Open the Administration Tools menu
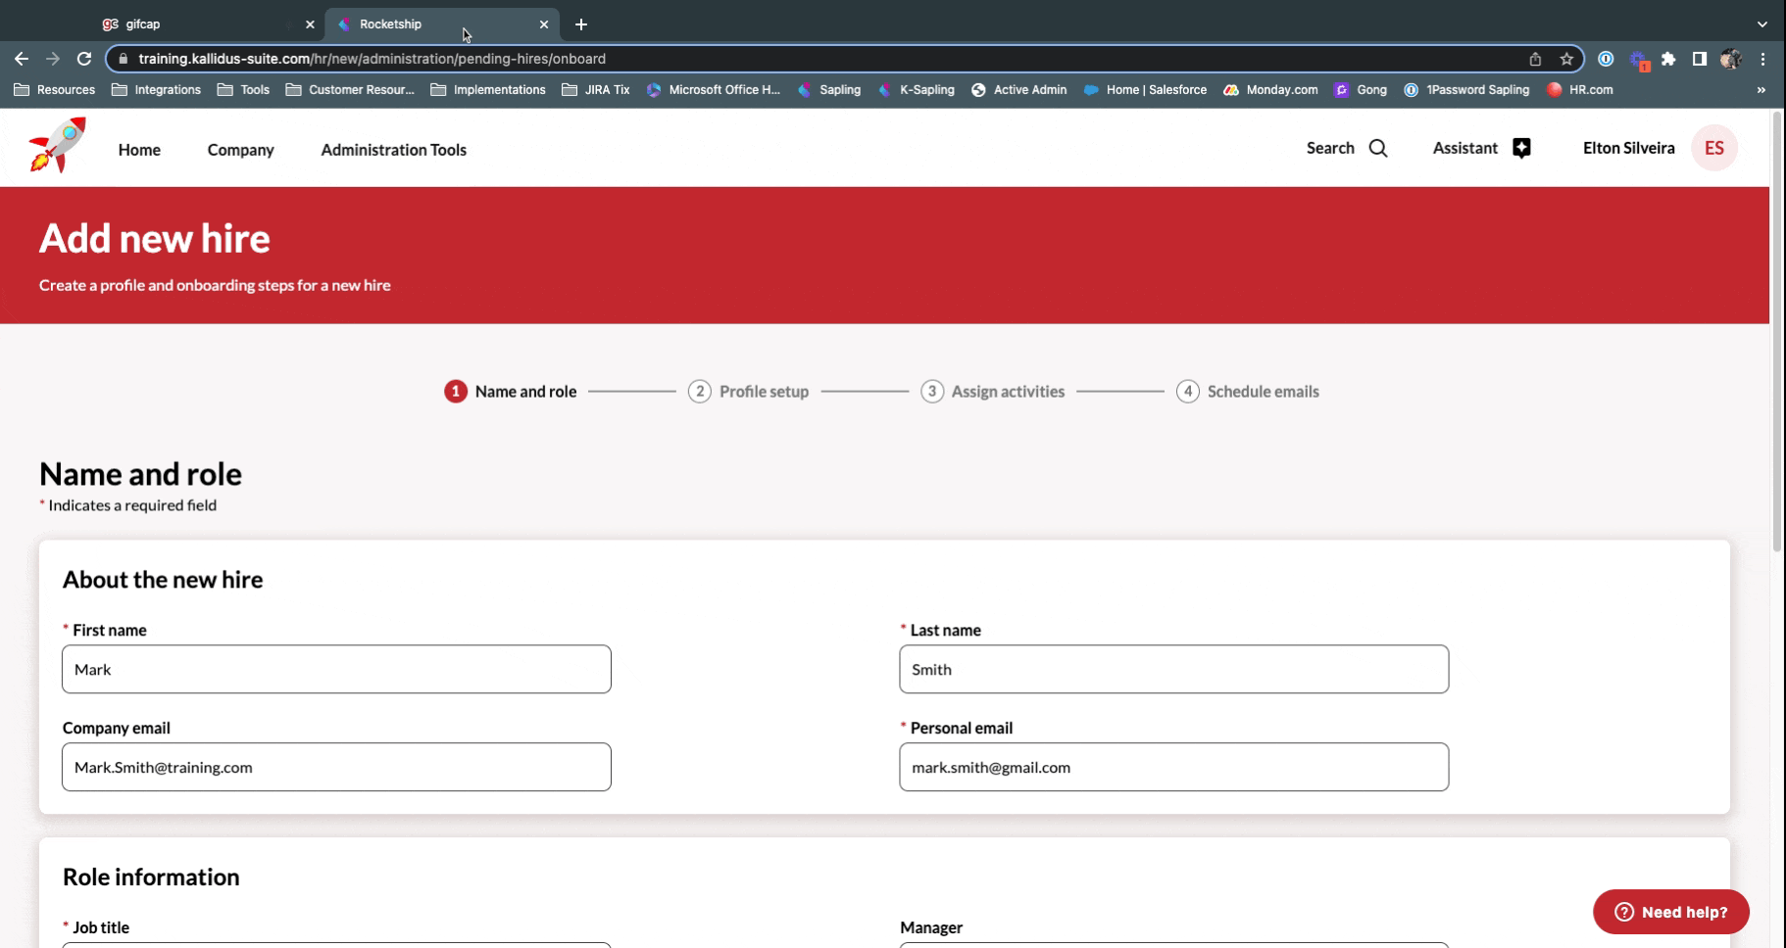The height and width of the screenshot is (948, 1786). coord(393,150)
